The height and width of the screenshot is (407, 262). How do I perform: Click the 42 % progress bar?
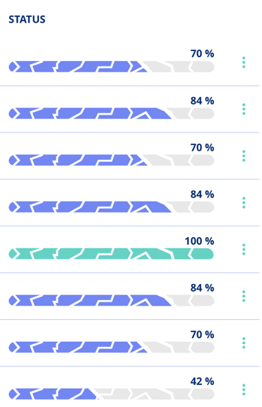coord(112,394)
